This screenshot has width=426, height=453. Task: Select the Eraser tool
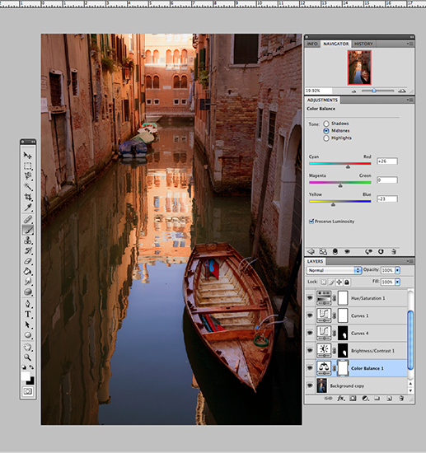28,261
